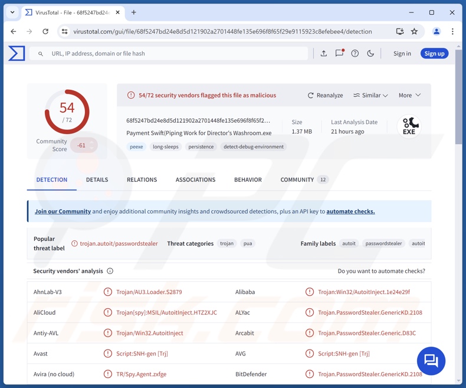Click the detect-debug-environment tag
This screenshot has height=388, width=466.
254,146
